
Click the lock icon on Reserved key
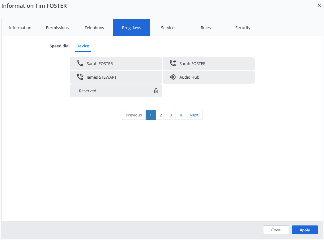point(156,91)
